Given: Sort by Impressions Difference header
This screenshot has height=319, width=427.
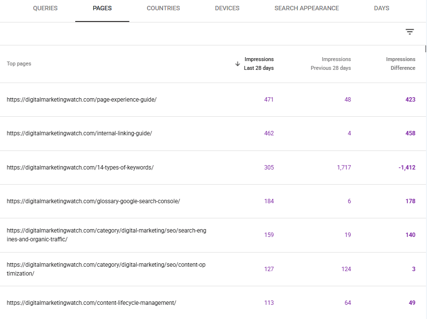Looking at the screenshot, I should click(x=401, y=64).
